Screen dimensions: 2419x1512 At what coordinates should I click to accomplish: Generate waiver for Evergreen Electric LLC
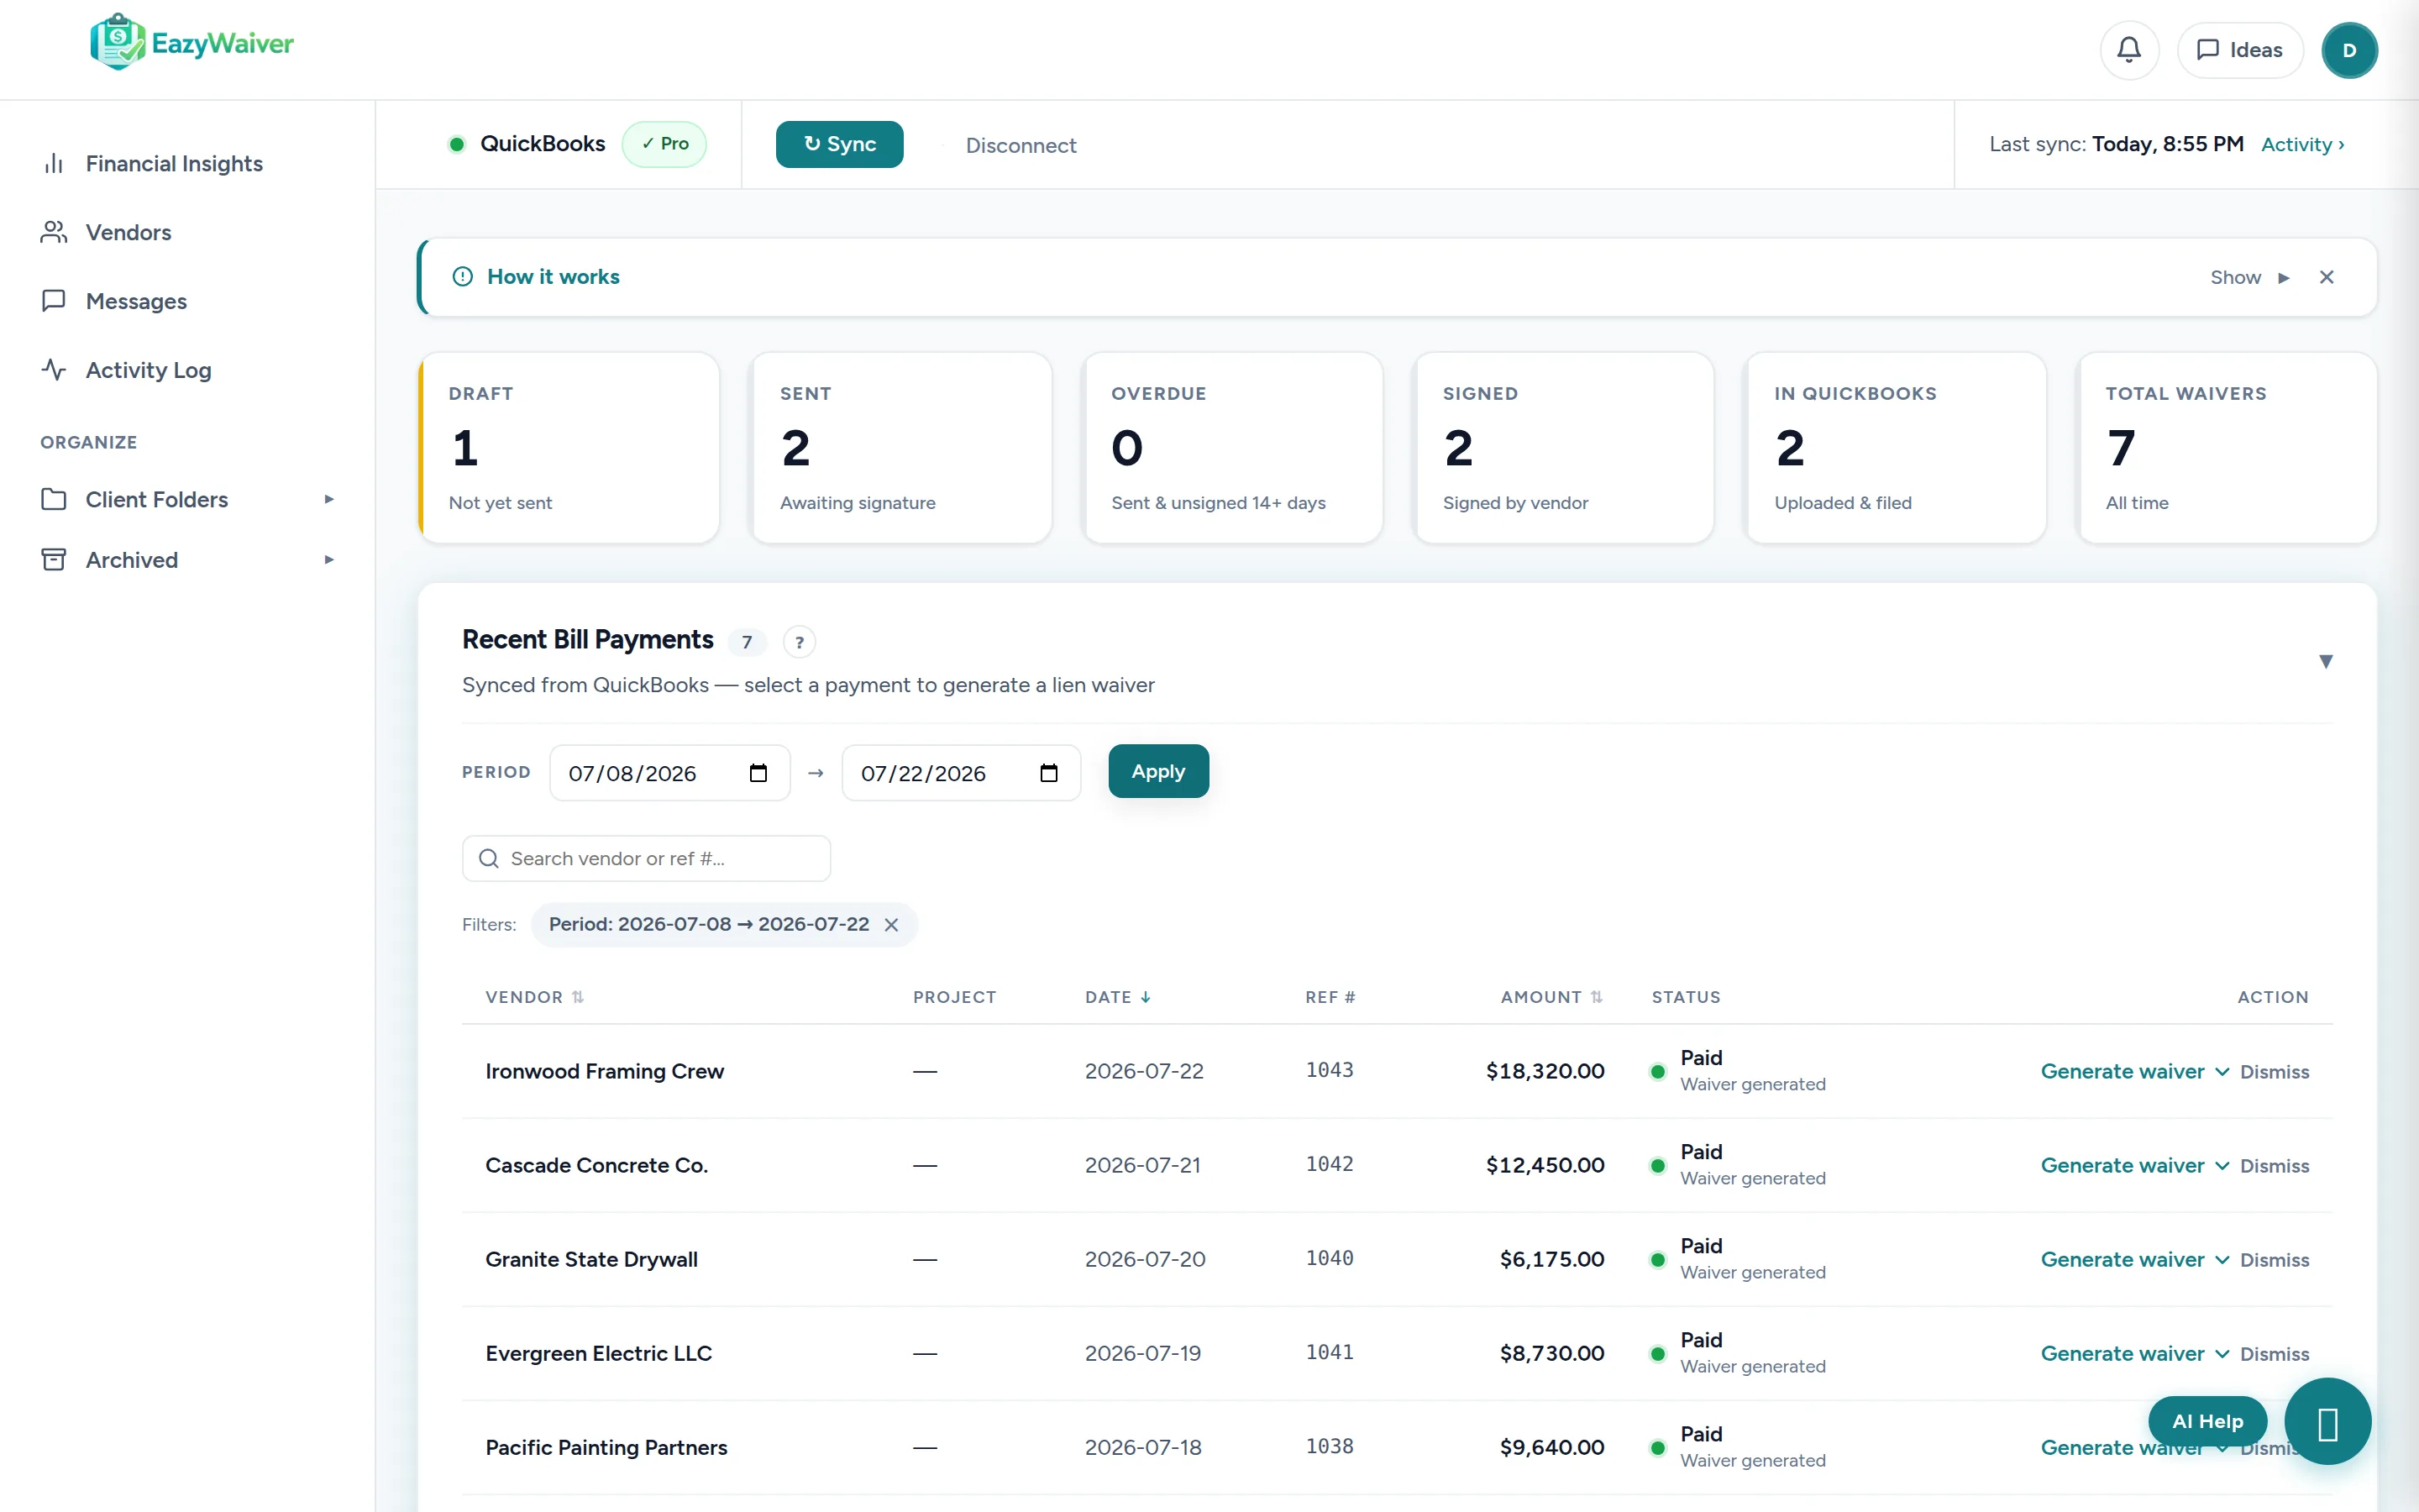(x=2123, y=1353)
